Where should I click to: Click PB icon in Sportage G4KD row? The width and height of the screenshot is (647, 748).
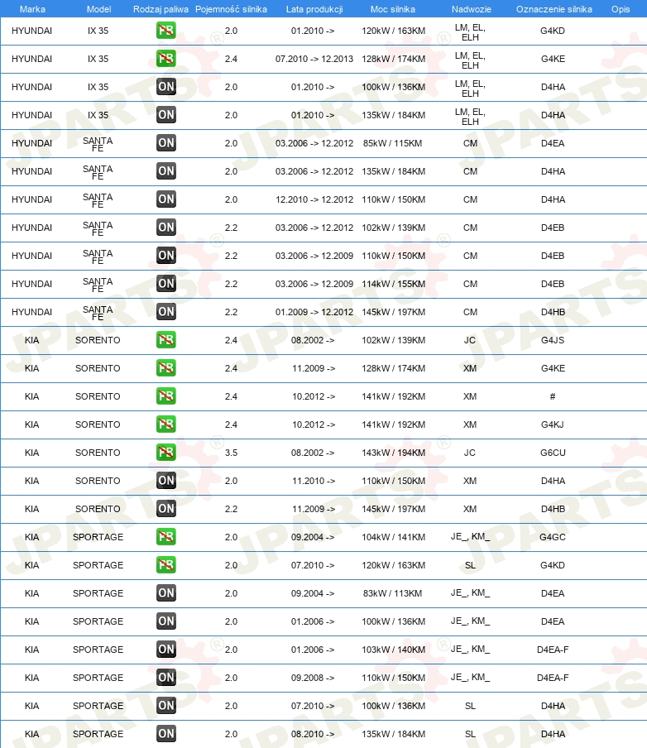click(166, 565)
